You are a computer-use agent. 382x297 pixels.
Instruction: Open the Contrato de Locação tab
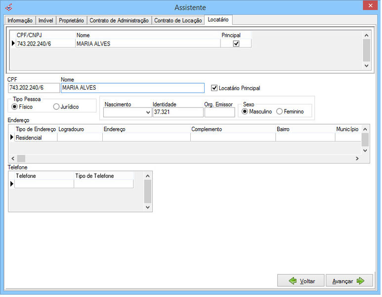pyautogui.click(x=178, y=20)
